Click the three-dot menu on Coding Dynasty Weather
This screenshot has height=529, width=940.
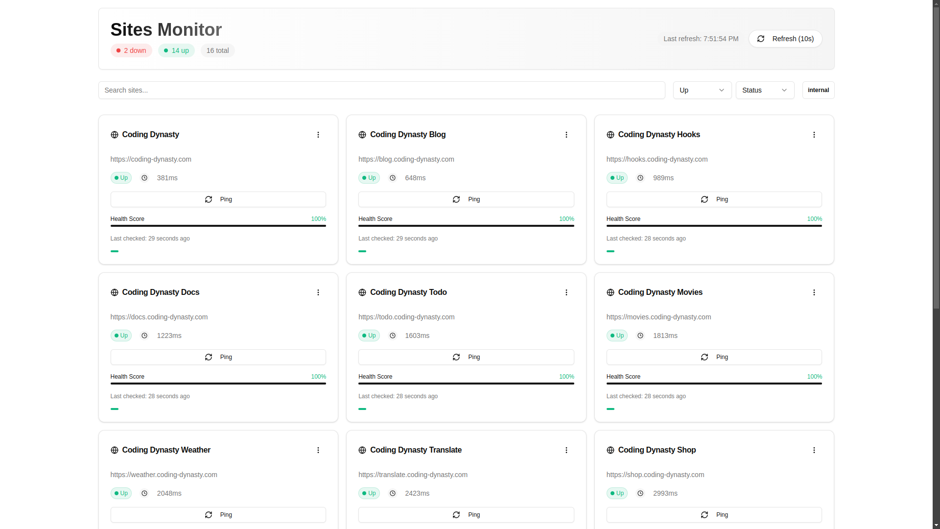318,450
